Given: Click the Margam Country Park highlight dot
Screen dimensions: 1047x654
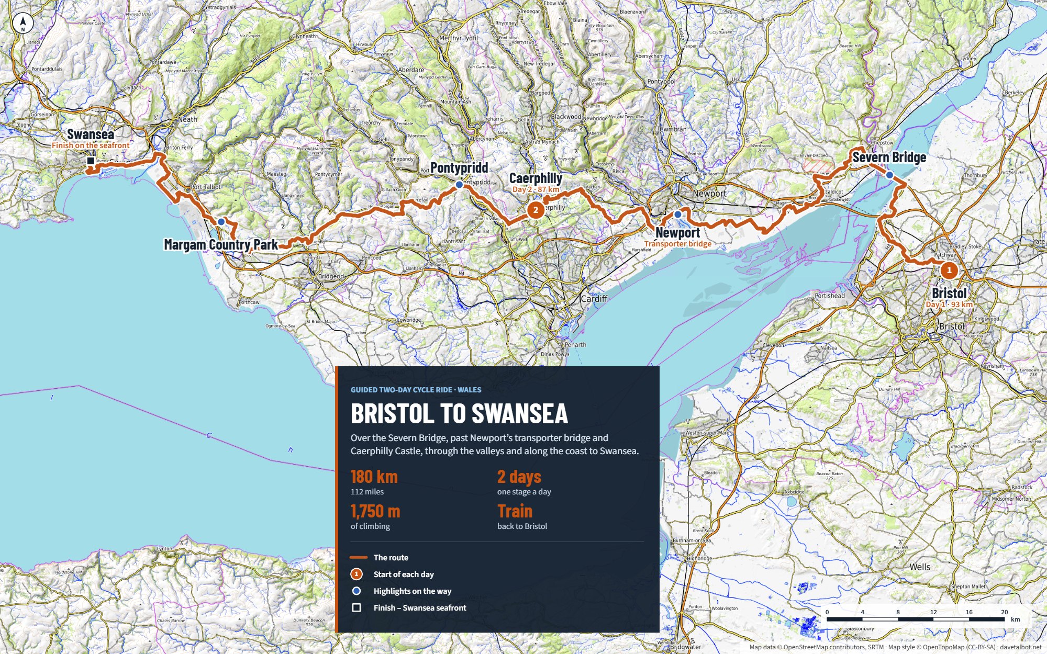Looking at the screenshot, I should (221, 222).
